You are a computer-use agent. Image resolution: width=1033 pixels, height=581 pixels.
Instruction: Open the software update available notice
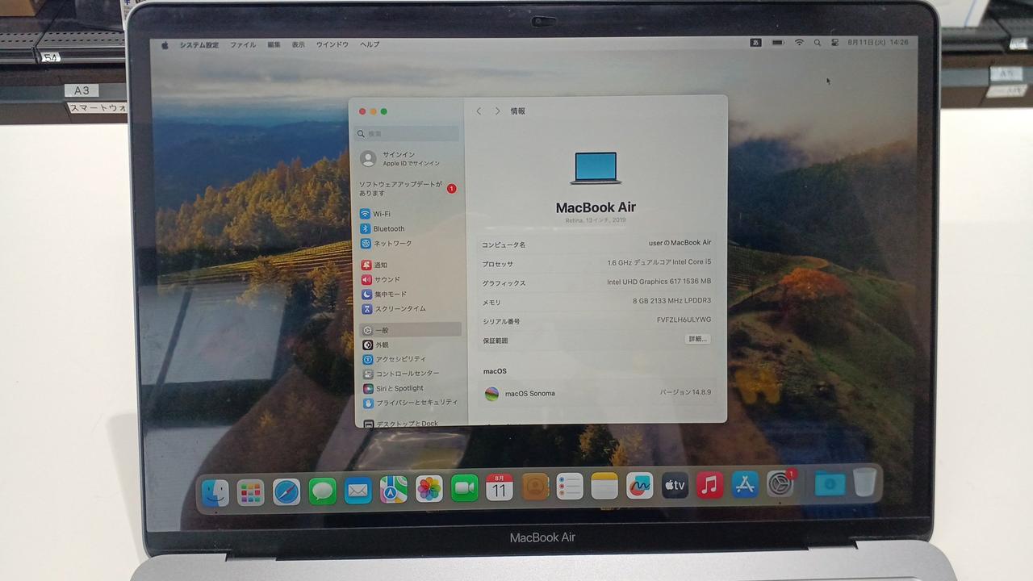[x=408, y=189]
